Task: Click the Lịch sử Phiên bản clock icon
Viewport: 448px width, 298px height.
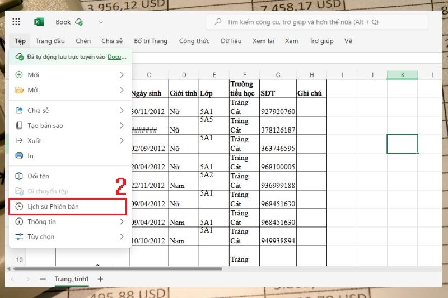Action: 19,206
